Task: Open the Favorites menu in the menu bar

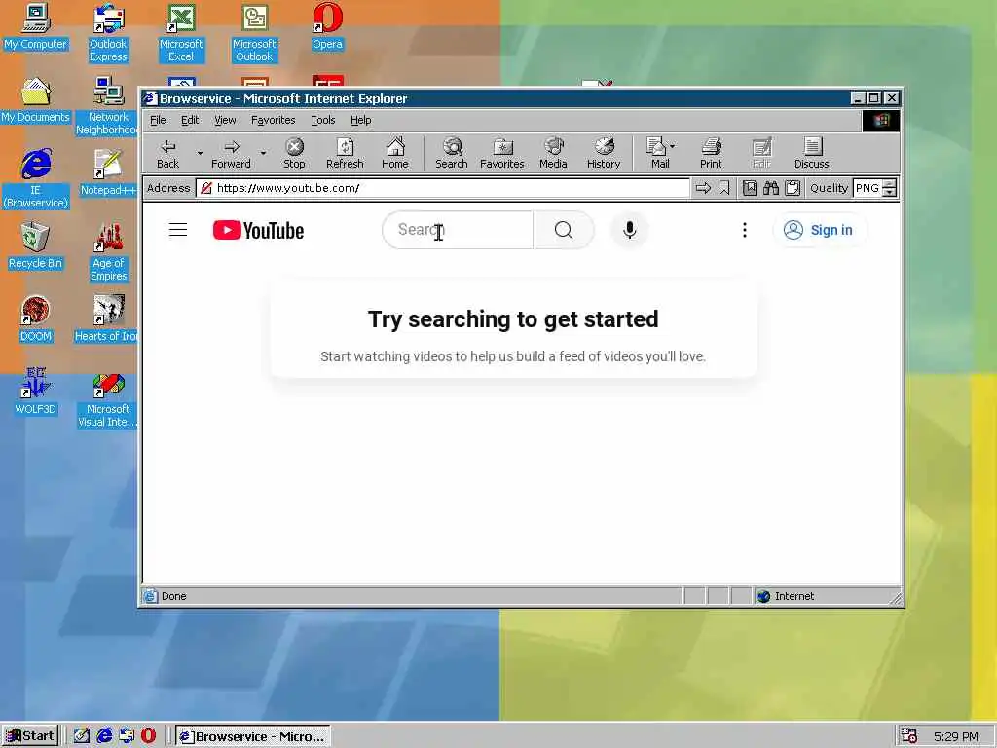Action: tap(273, 120)
